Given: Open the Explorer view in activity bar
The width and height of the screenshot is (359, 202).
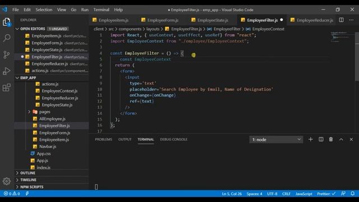Looking at the screenshot, I should click(x=7, y=22).
